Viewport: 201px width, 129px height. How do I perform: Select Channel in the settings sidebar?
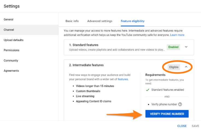pyautogui.click(x=9, y=30)
